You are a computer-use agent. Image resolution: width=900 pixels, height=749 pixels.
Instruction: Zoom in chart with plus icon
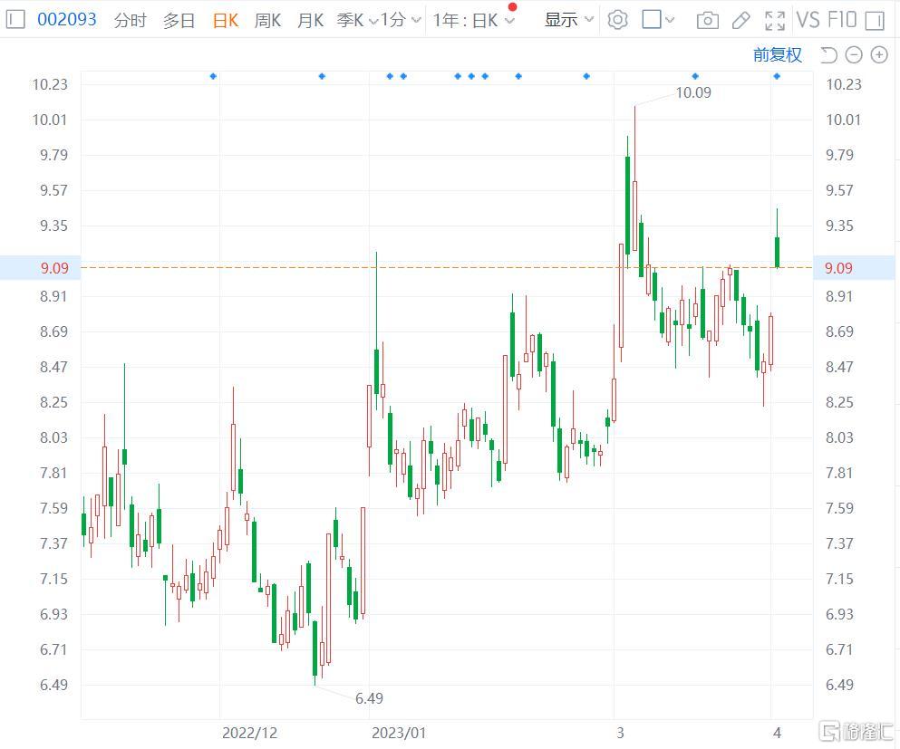coord(879,55)
